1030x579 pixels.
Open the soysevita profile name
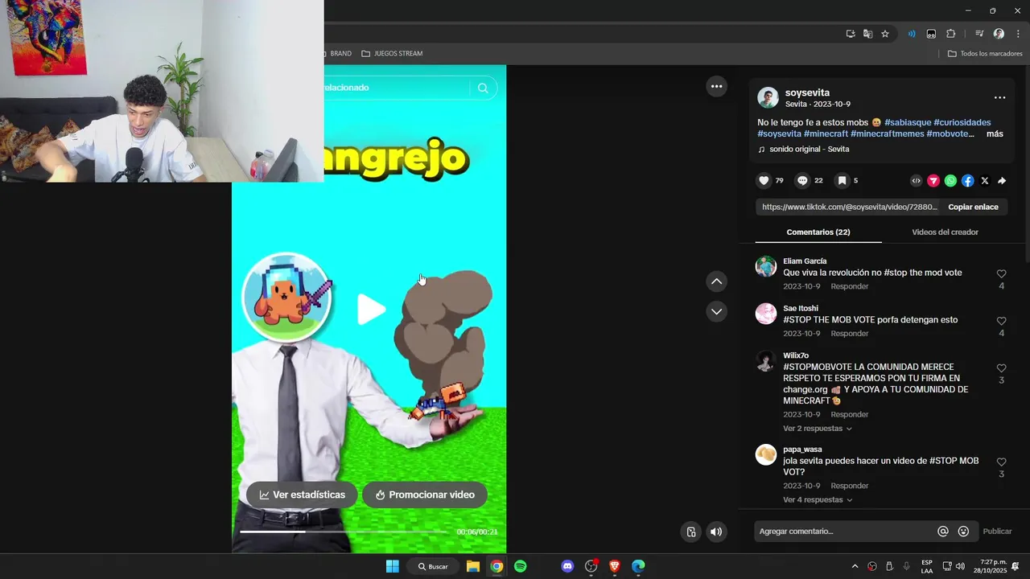tap(807, 92)
